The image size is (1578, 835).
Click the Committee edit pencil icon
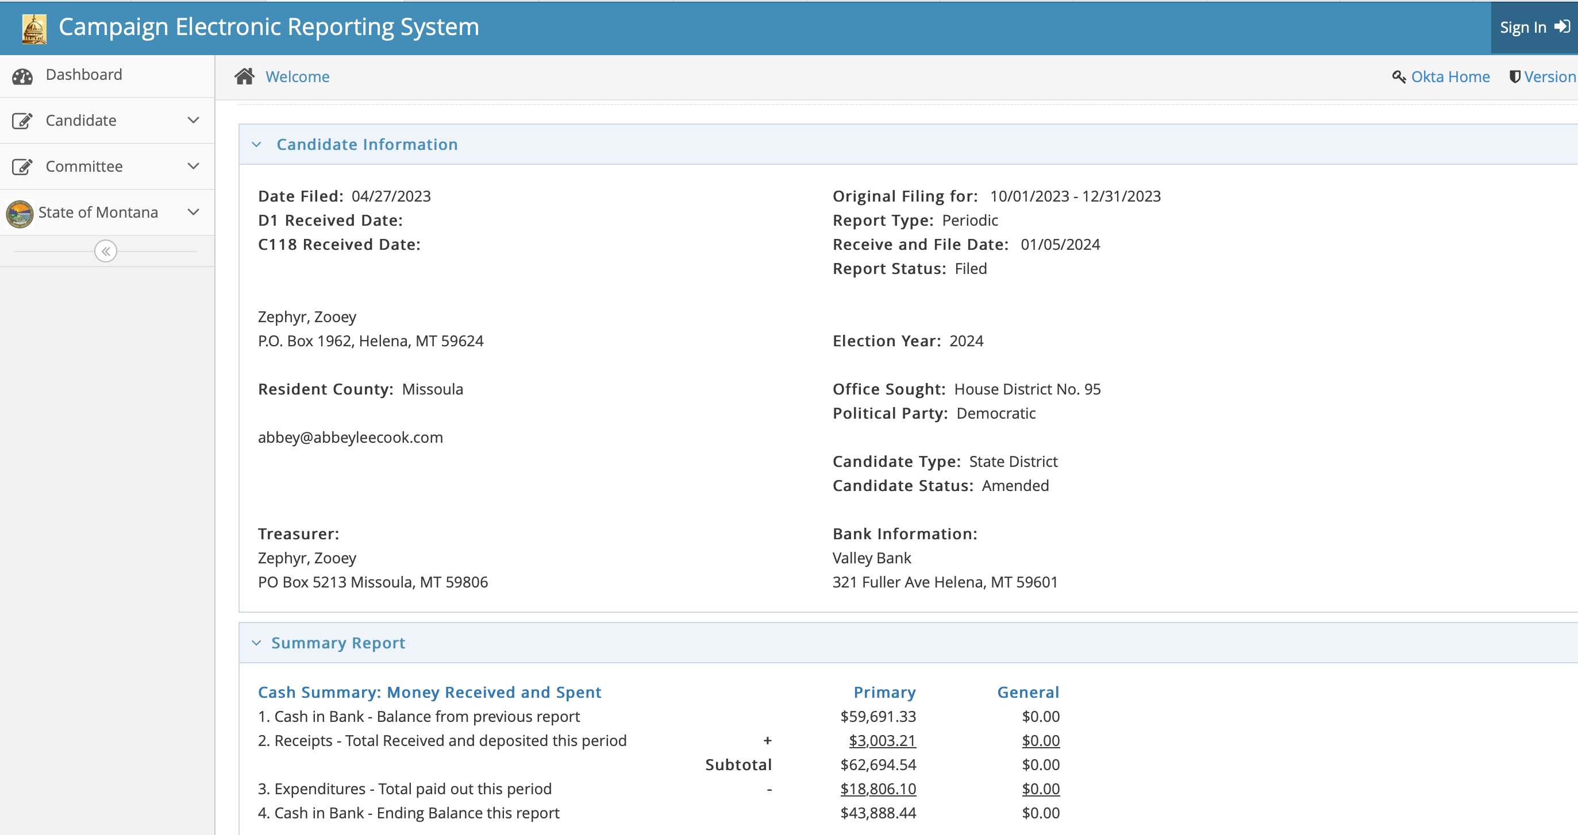point(22,167)
